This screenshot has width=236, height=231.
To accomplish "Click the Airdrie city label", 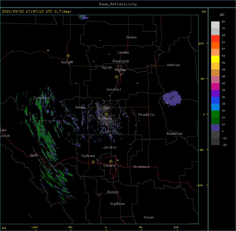I will pyautogui.click(x=110, y=147).
